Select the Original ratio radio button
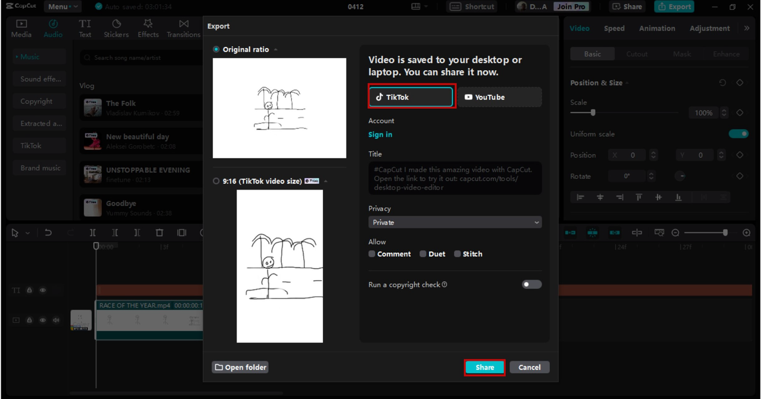 pyautogui.click(x=216, y=49)
